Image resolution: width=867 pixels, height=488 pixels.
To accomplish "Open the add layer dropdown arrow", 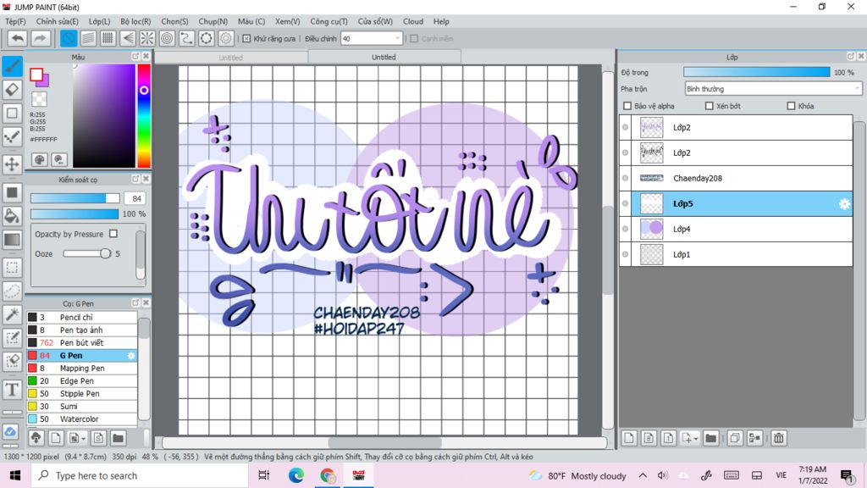I will pos(696,438).
